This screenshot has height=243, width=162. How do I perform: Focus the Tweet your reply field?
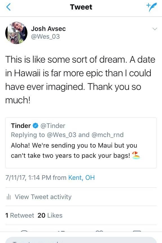pos(81,240)
